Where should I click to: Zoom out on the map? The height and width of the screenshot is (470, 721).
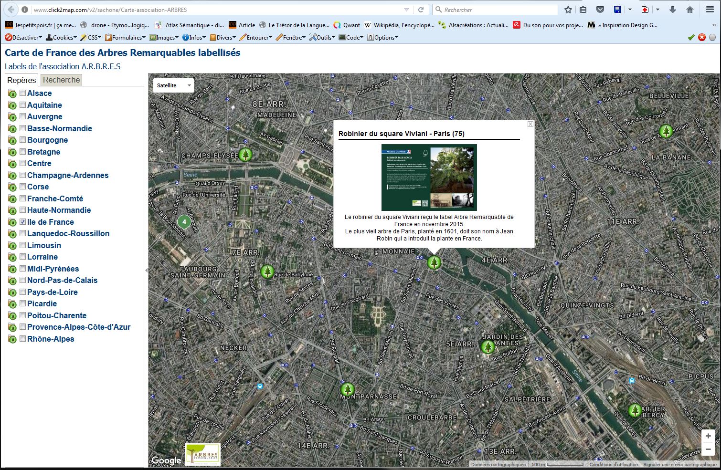click(708, 449)
